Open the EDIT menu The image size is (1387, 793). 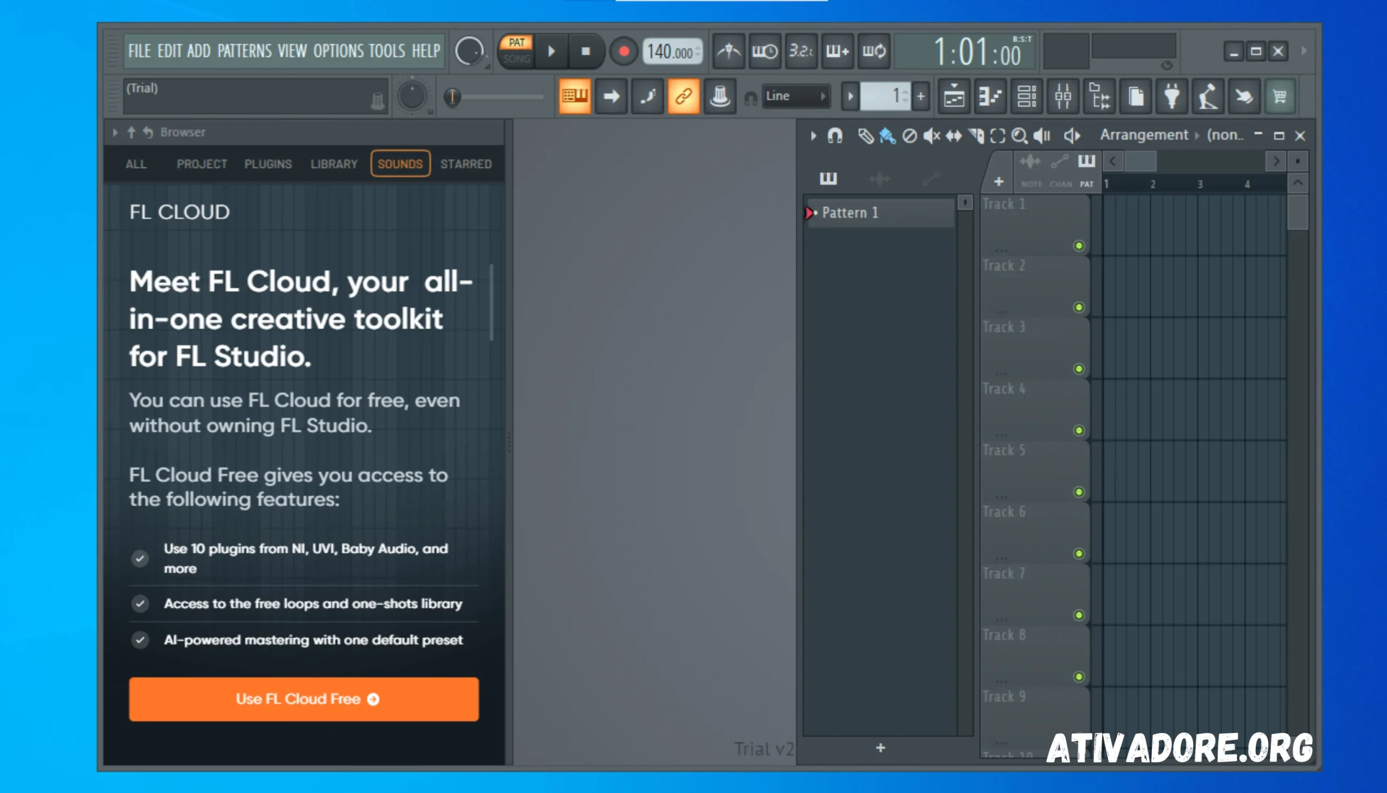pos(170,51)
